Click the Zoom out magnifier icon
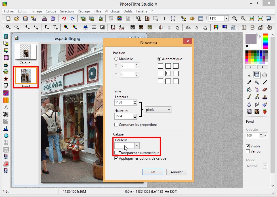Image resolution: width=277 pixels, height=197 pixels. [243, 18]
